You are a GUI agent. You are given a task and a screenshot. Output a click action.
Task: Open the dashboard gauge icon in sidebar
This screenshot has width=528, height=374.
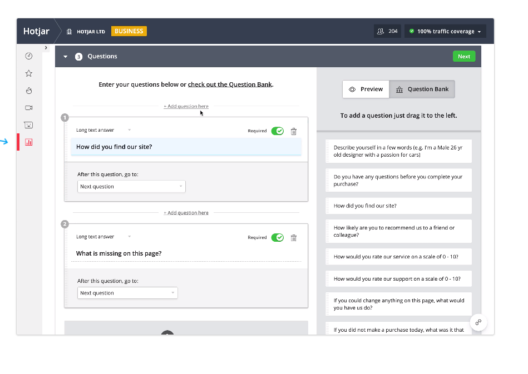(x=29, y=56)
